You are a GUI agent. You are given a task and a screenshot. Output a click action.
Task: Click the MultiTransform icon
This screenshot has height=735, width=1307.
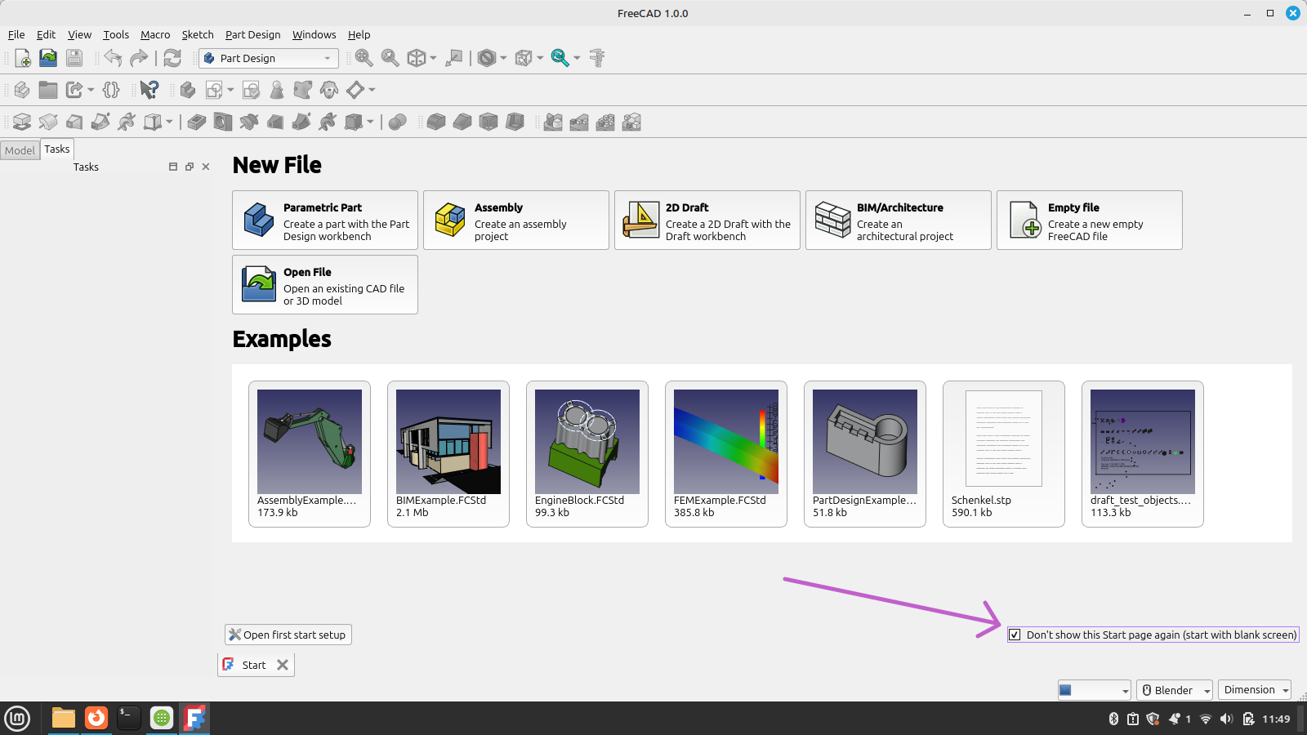coord(631,122)
